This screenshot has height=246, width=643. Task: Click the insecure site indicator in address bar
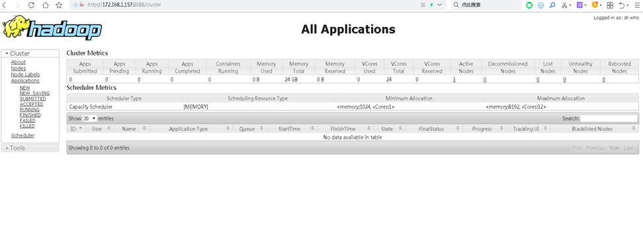[82, 5]
